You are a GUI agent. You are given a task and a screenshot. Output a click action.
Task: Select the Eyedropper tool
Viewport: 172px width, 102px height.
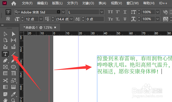[x=13, y=94]
